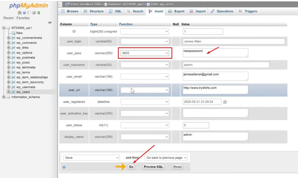Open the phpMyAdmin home page icon

pos(19,13)
